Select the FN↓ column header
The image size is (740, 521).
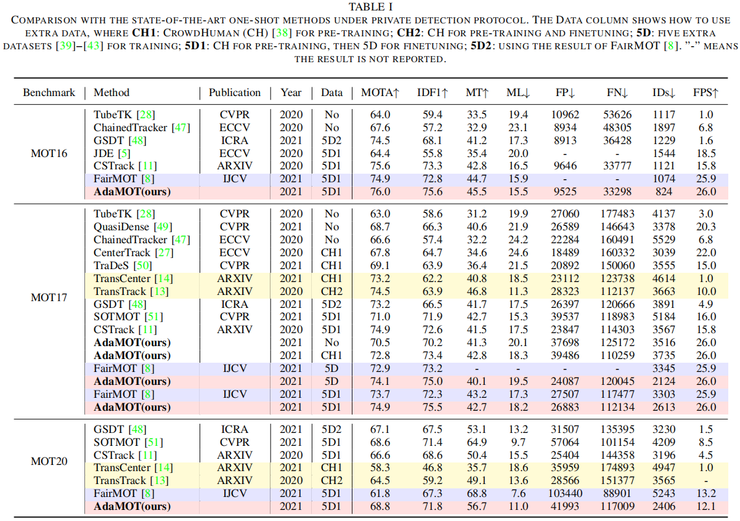617,93
